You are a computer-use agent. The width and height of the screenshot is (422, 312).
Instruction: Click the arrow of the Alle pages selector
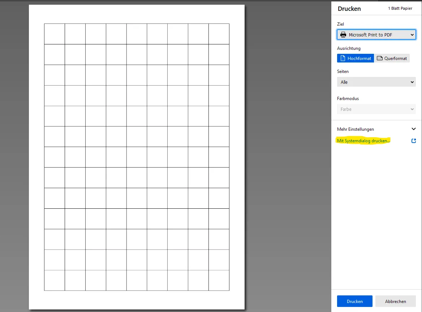pyautogui.click(x=412, y=82)
